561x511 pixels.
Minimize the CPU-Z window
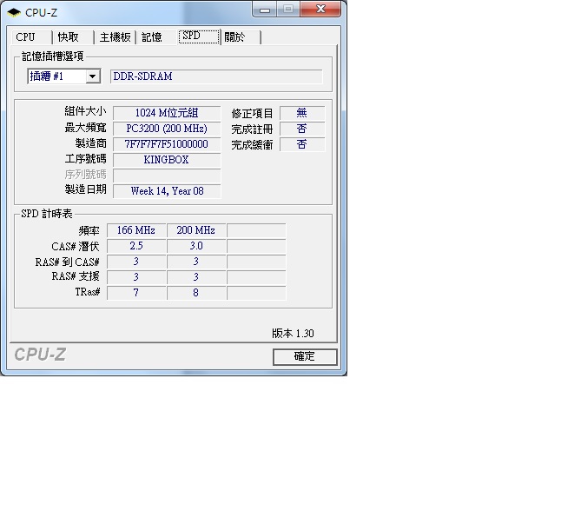pos(264,10)
